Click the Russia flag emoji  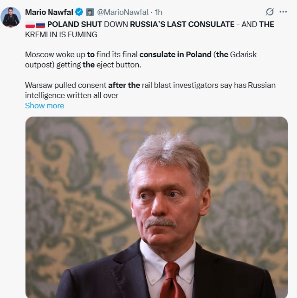40,24
